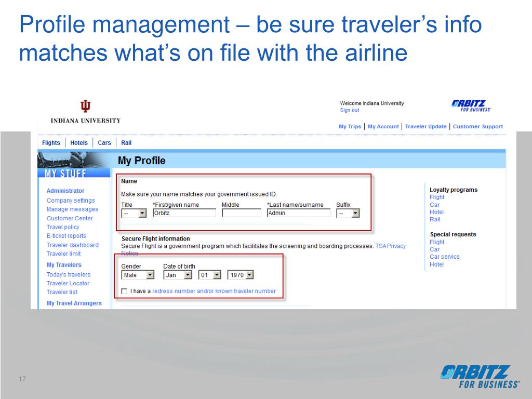Check the redress number/known traveler checkbox
This screenshot has height=399, width=532.
pos(125,291)
